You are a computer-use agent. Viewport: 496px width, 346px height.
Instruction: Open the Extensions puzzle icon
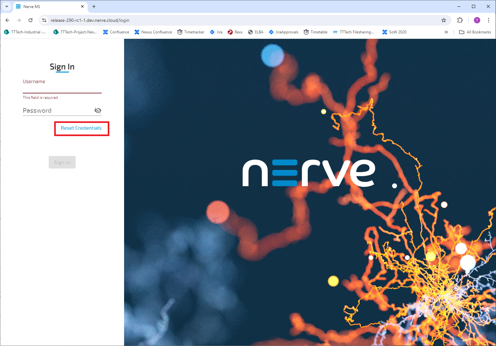point(460,20)
